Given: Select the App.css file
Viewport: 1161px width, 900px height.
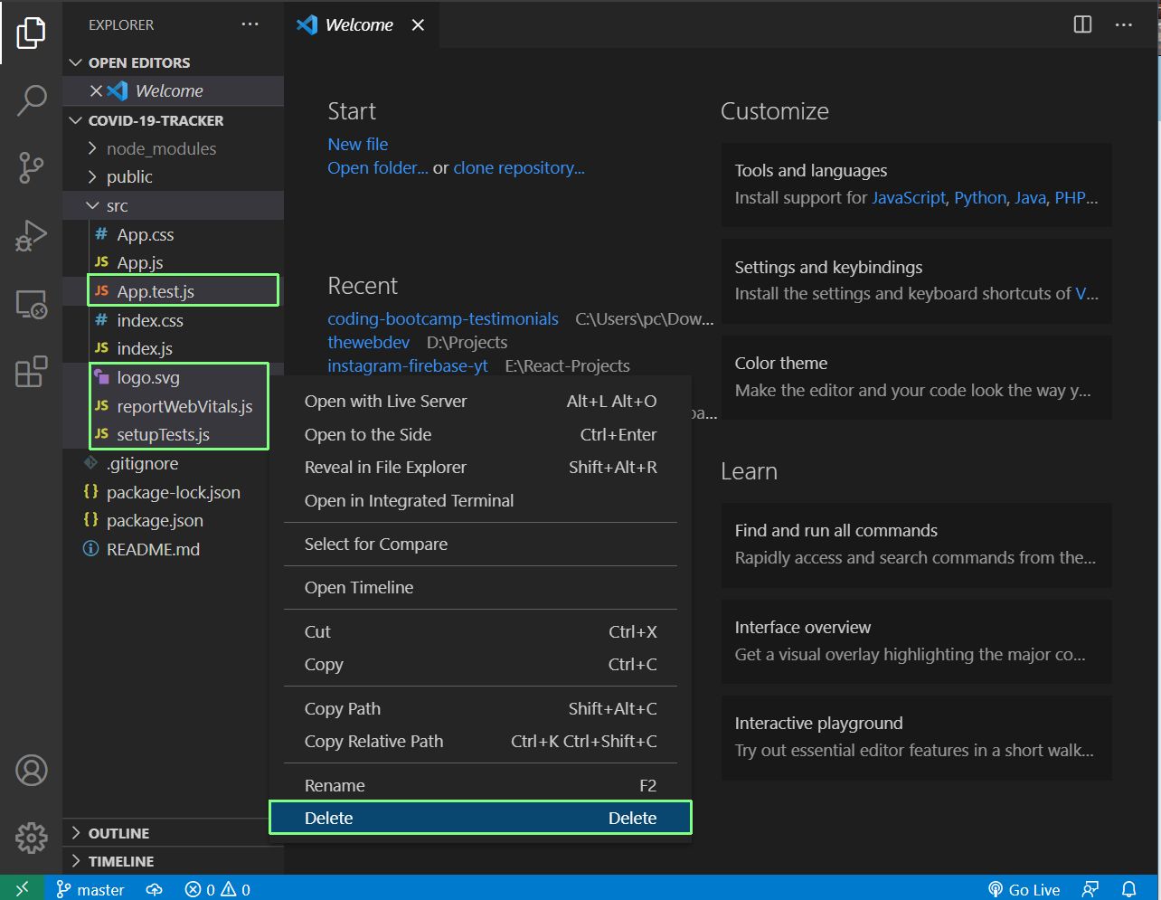Looking at the screenshot, I should [174, 234].
